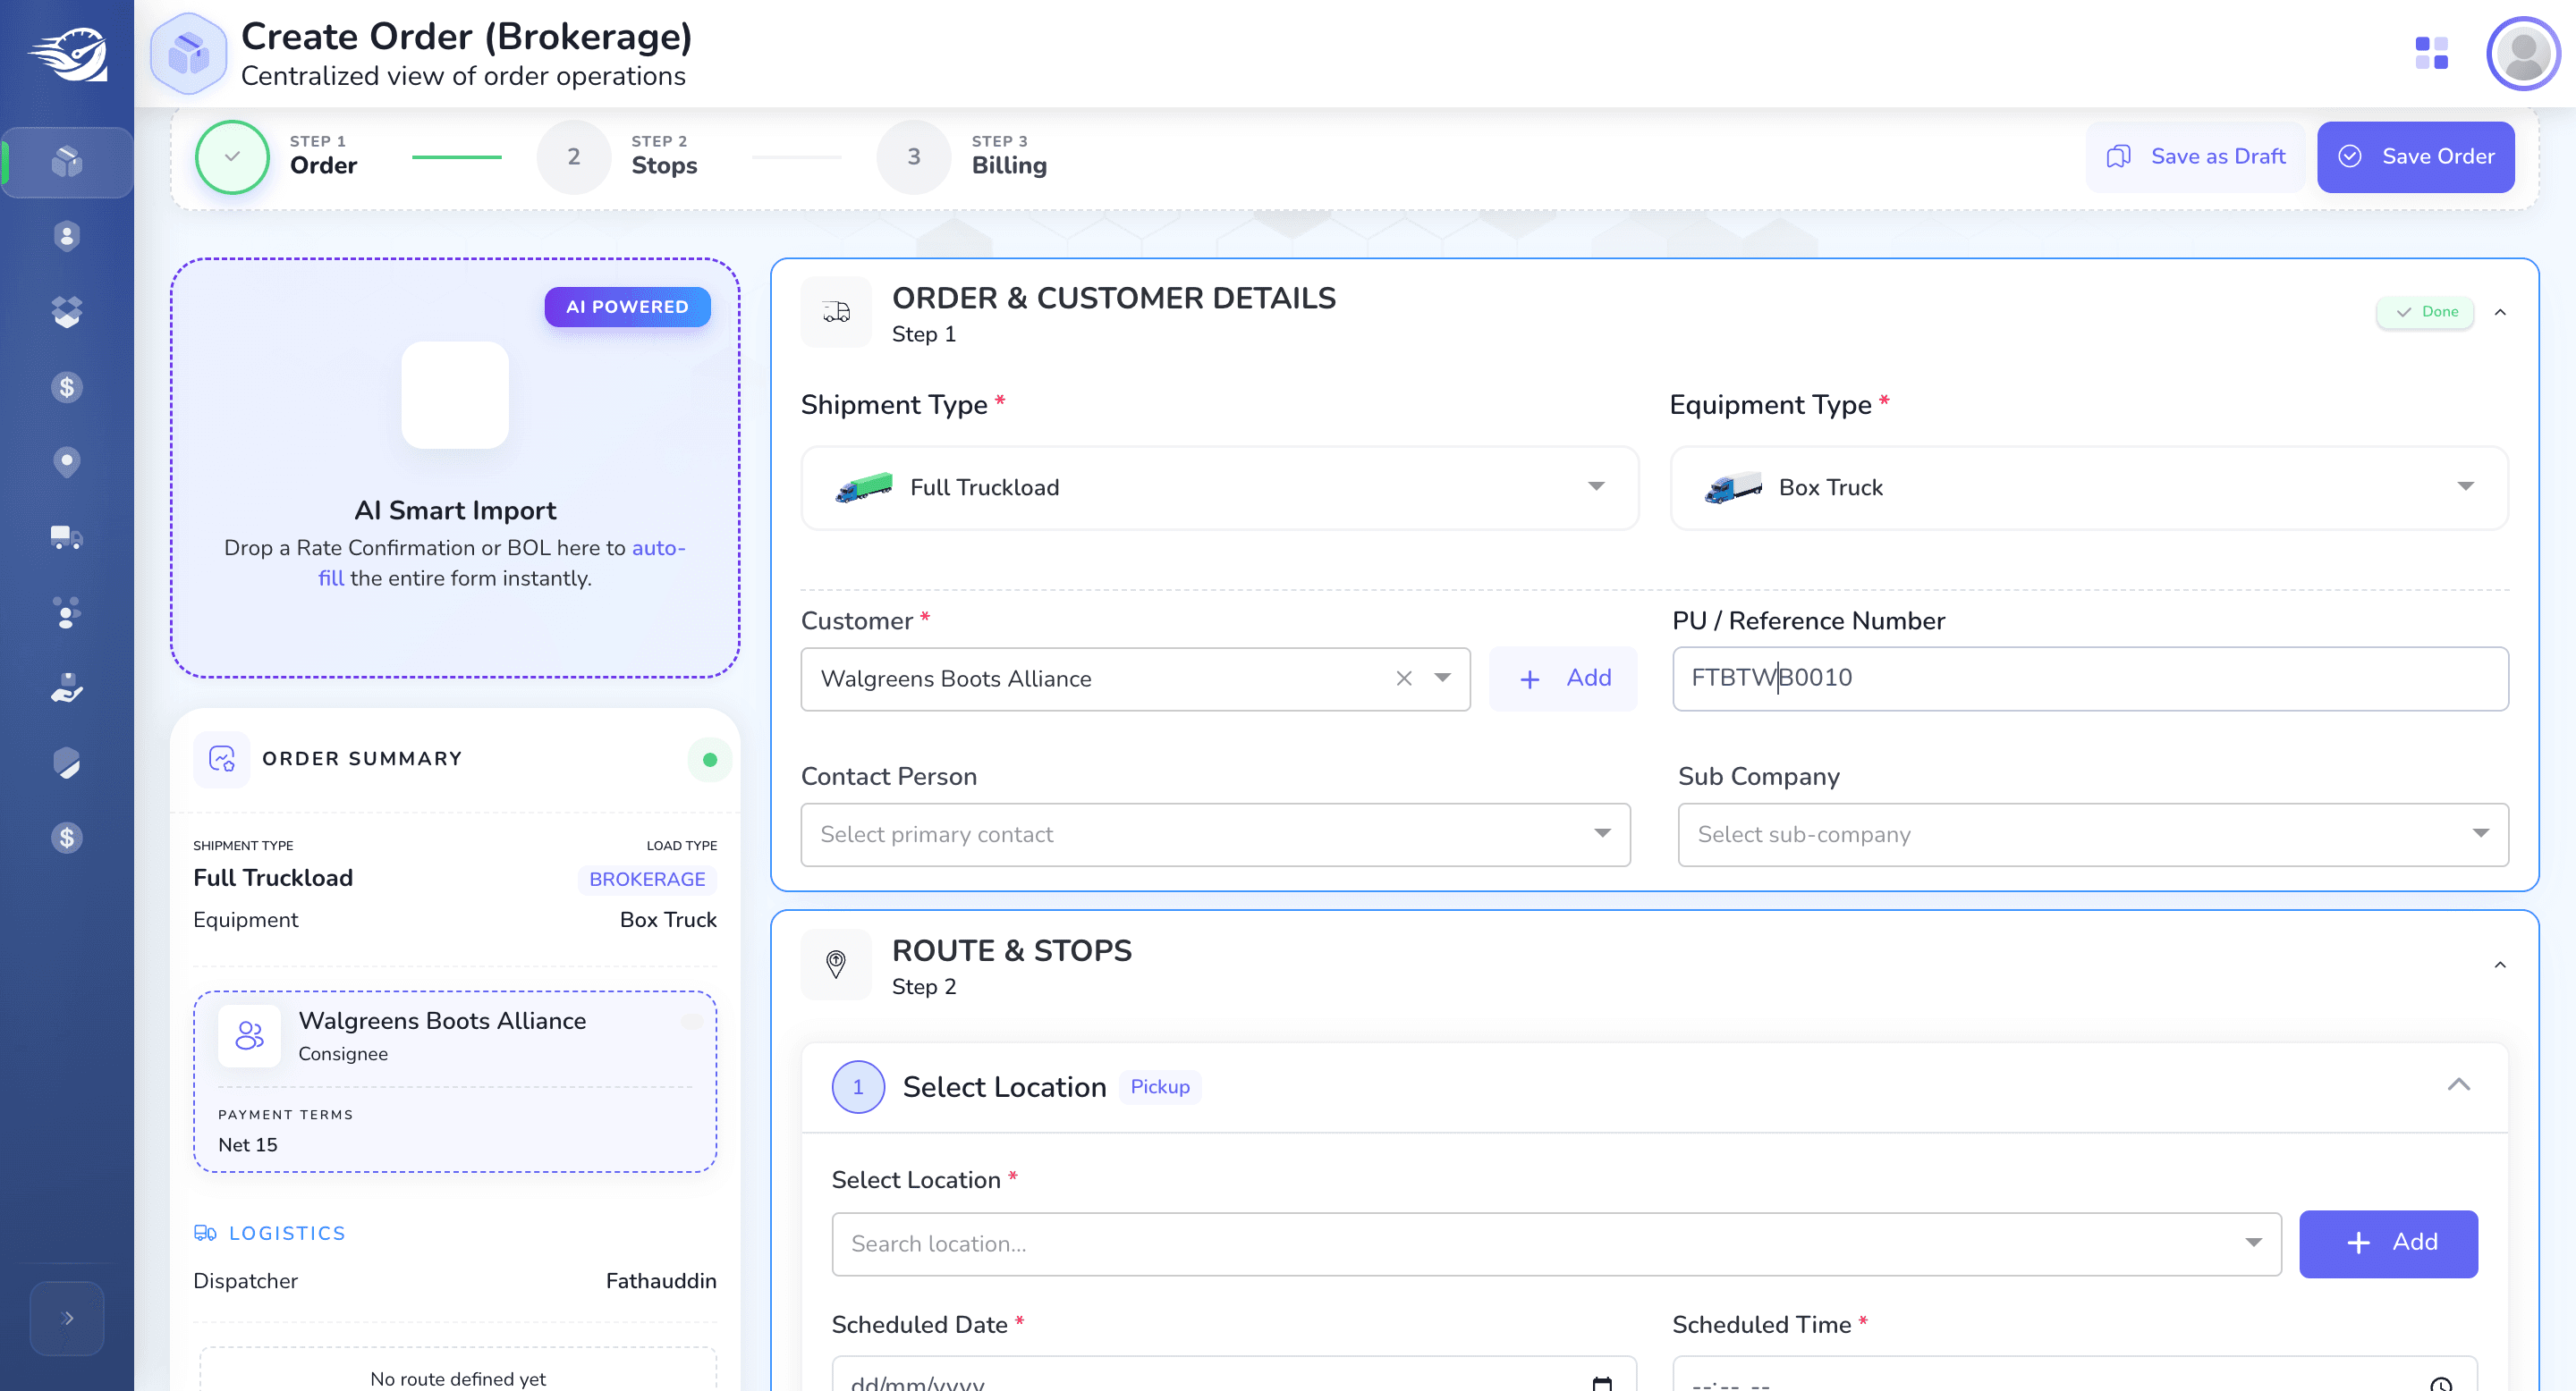Image resolution: width=2576 pixels, height=1391 pixels.
Task: Collapse the Select Location Pickup panel
Action: (x=2458, y=1085)
